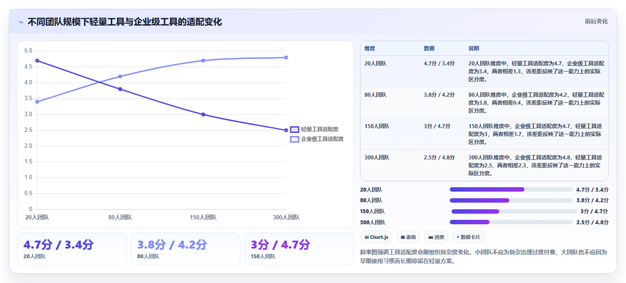Click table value 2.5分 / 4.8分

[x=439, y=158]
